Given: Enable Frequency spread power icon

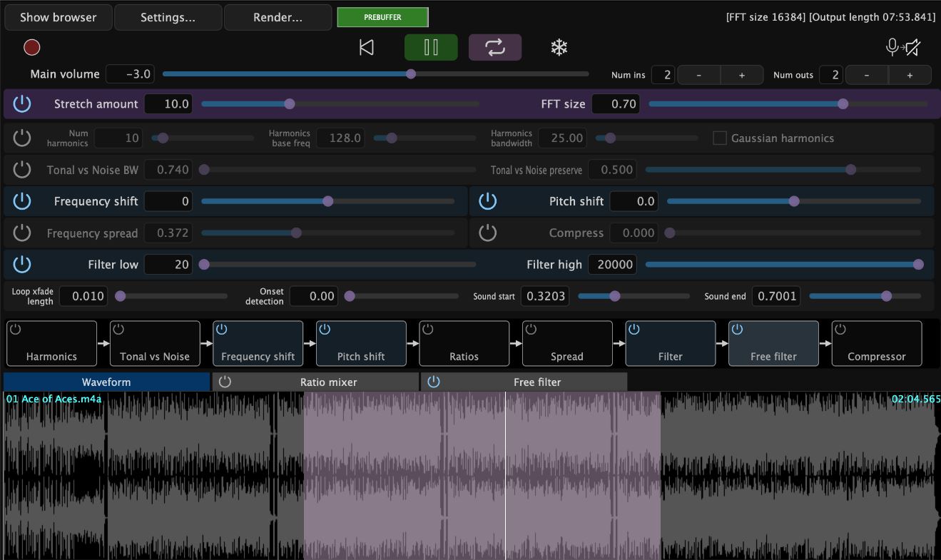Looking at the screenshot, I should tap(22, 233).
